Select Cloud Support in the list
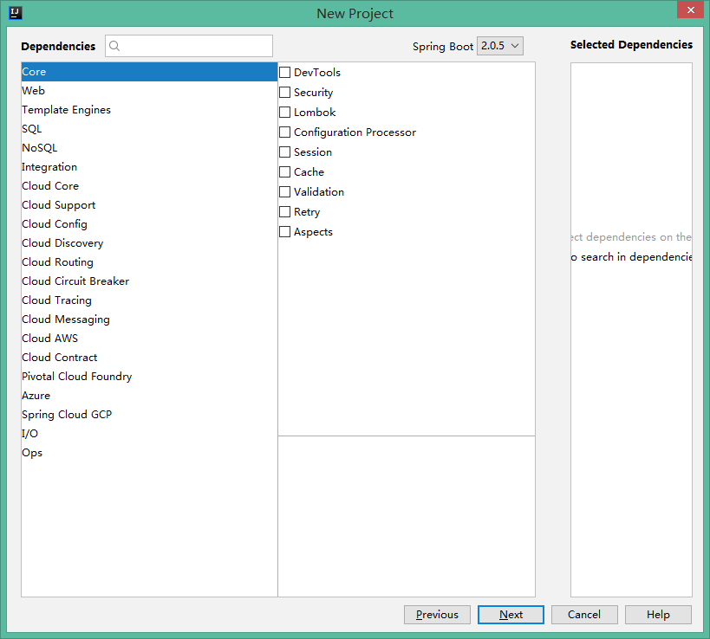710x639 pixels. [x=149, y=205]
